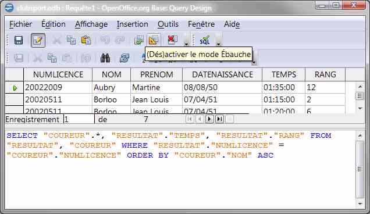Click the Copy icon in table data toolbar
Viewport: 370px width, 214px height.
(52, 58)
